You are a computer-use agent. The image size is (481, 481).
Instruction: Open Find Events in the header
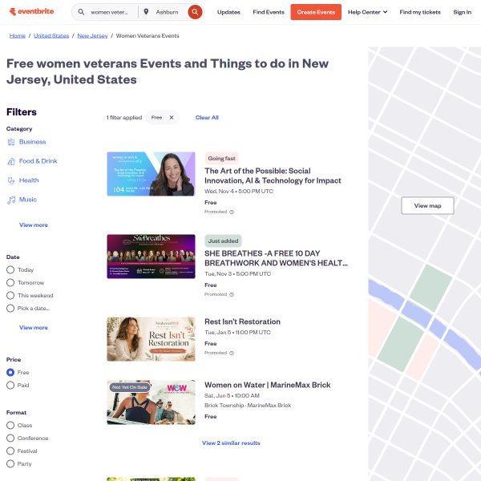tap(269, 12)
